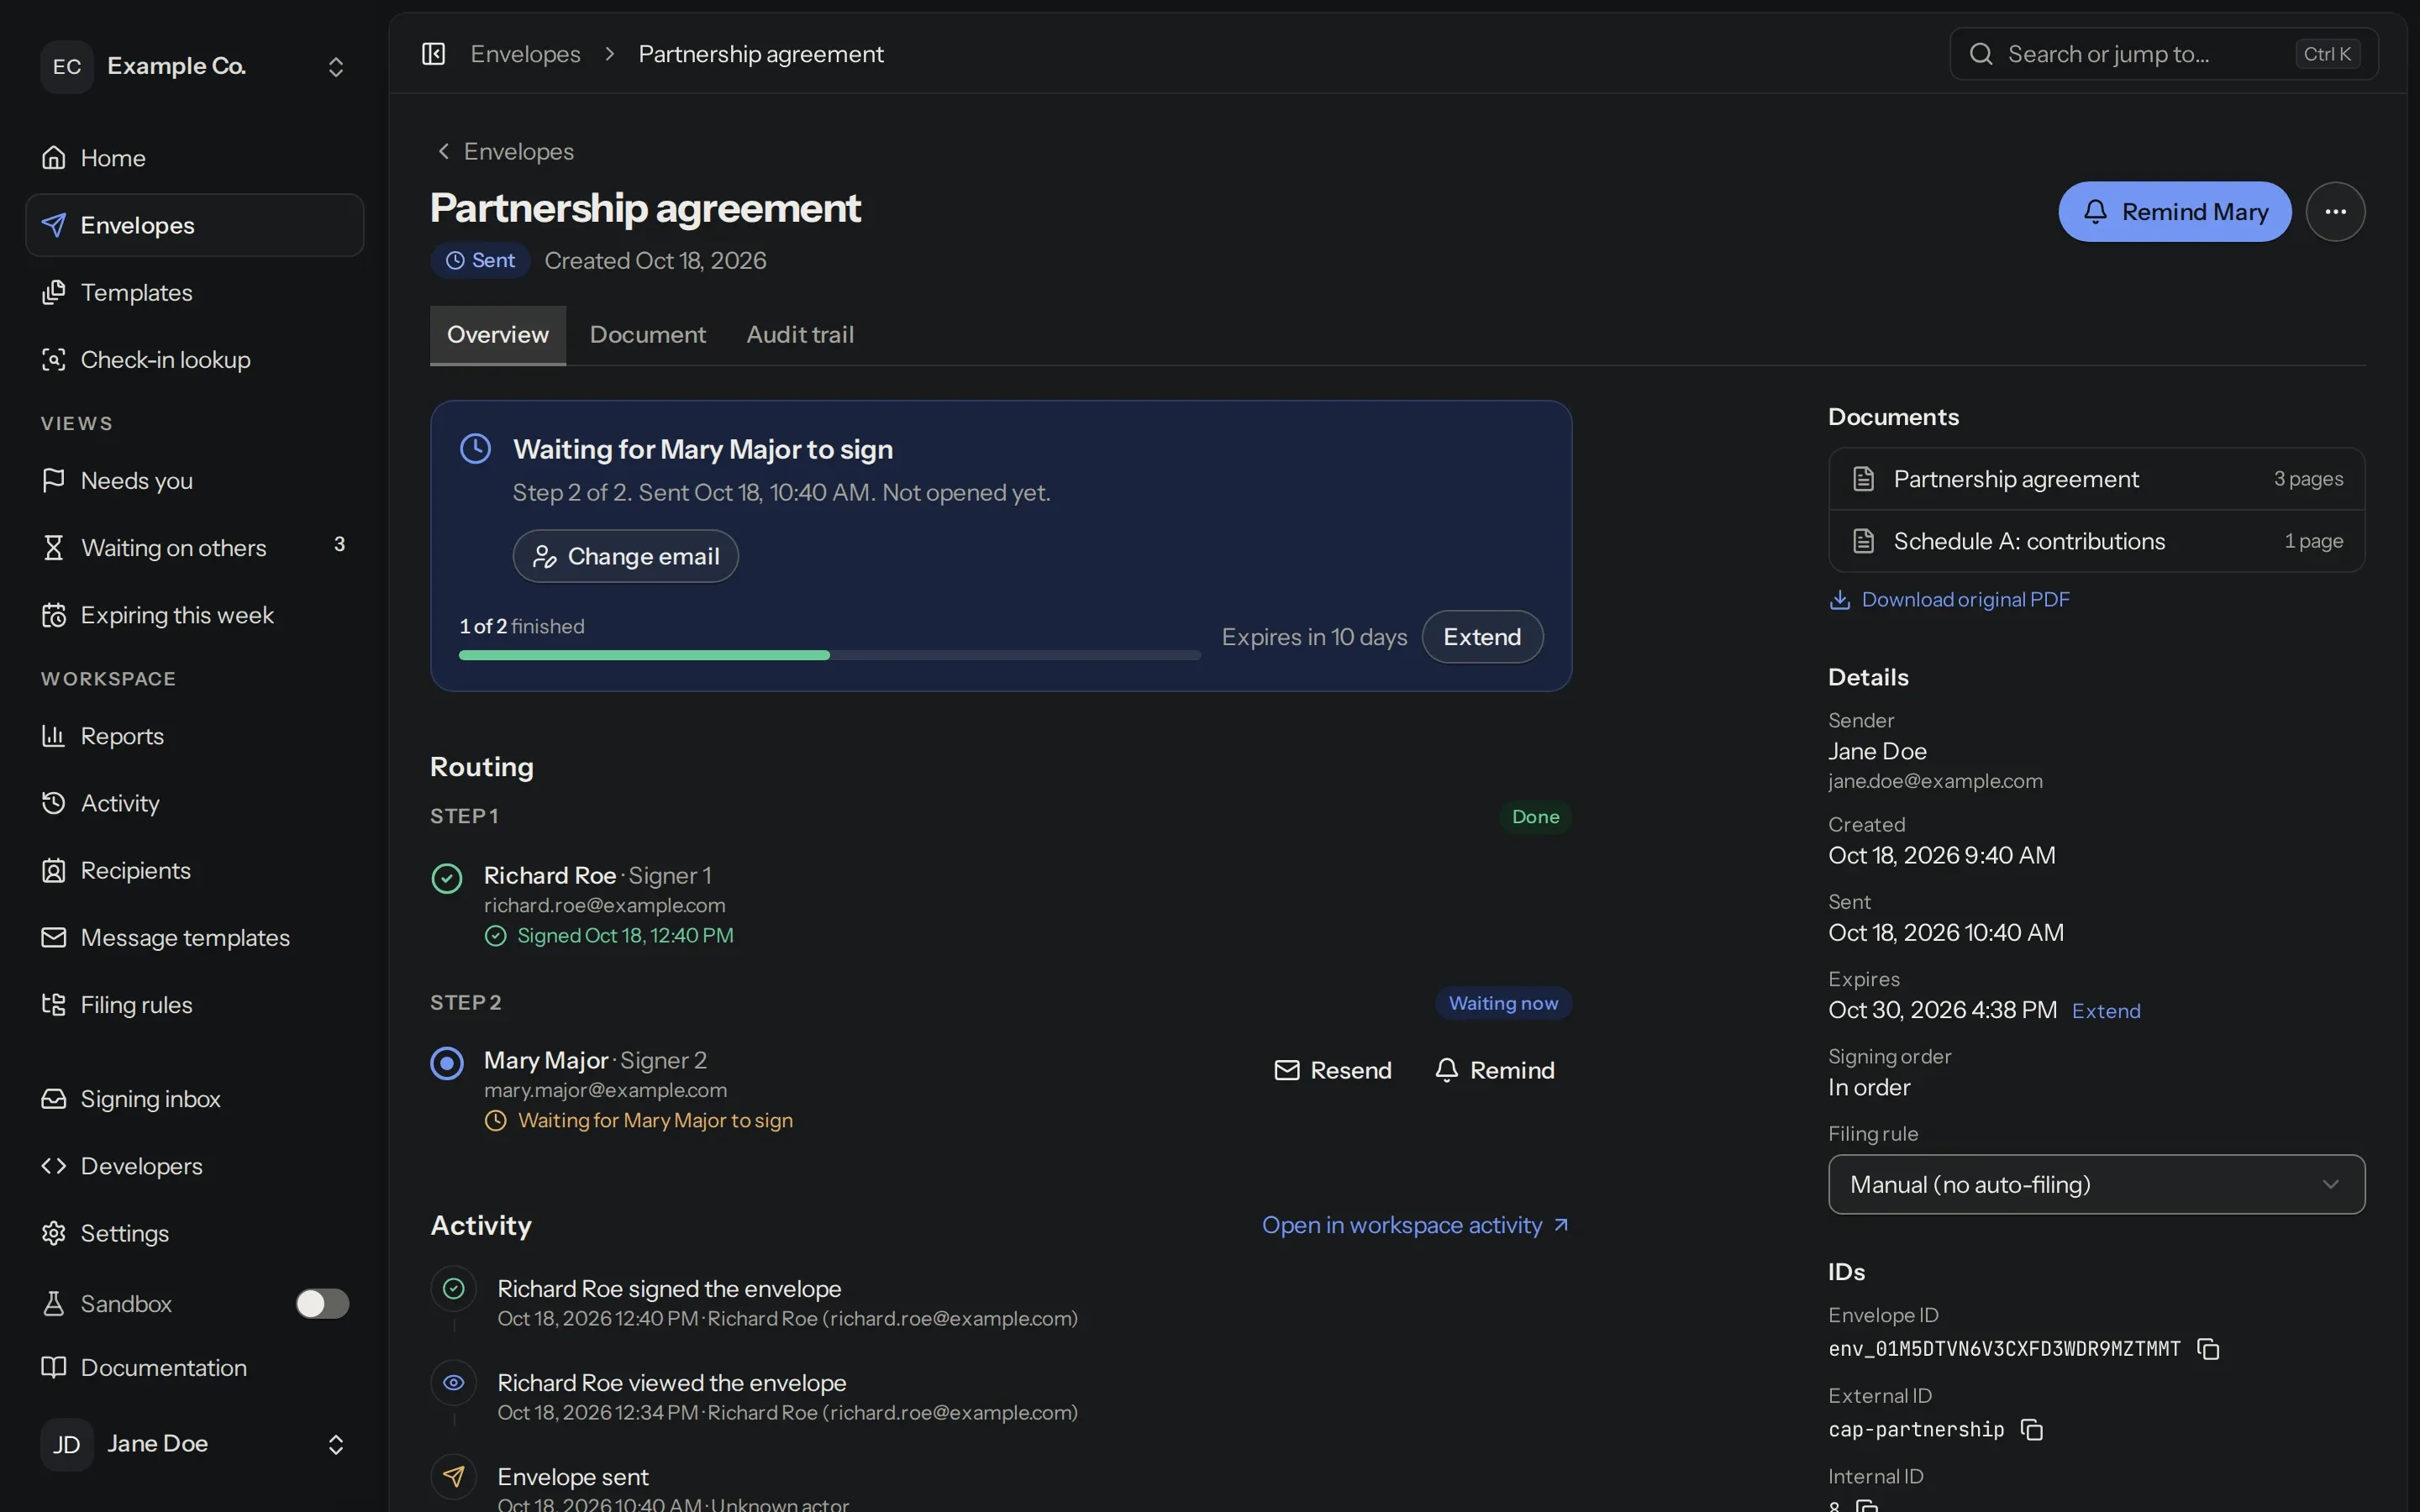
Task: Open Message templates
Action: click(x=194, y=938)
